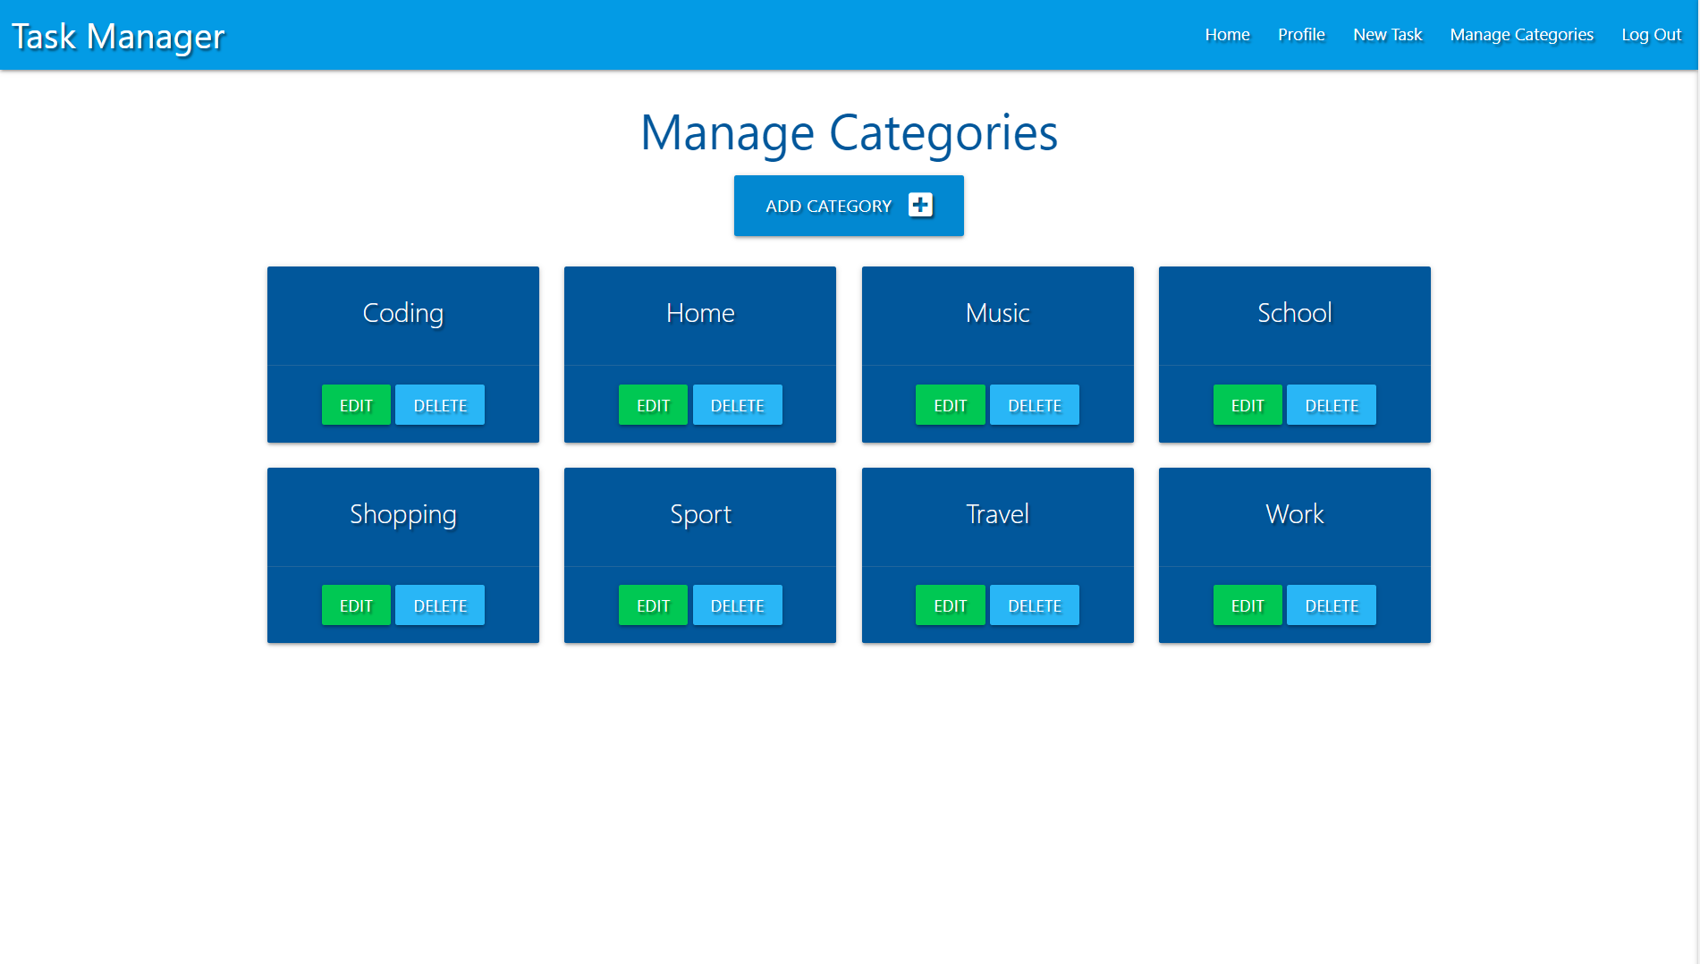Click the Shopping card title
1700x964 pixels.
403,515
